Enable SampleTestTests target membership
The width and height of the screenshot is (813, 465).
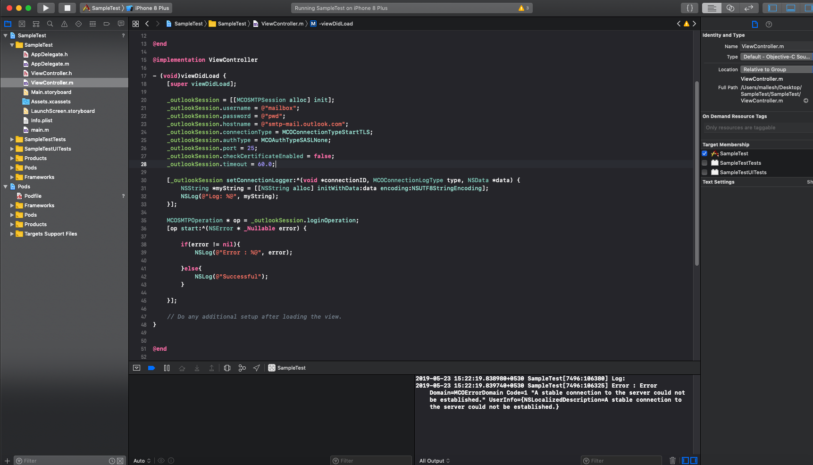click(x=705, y=163)
